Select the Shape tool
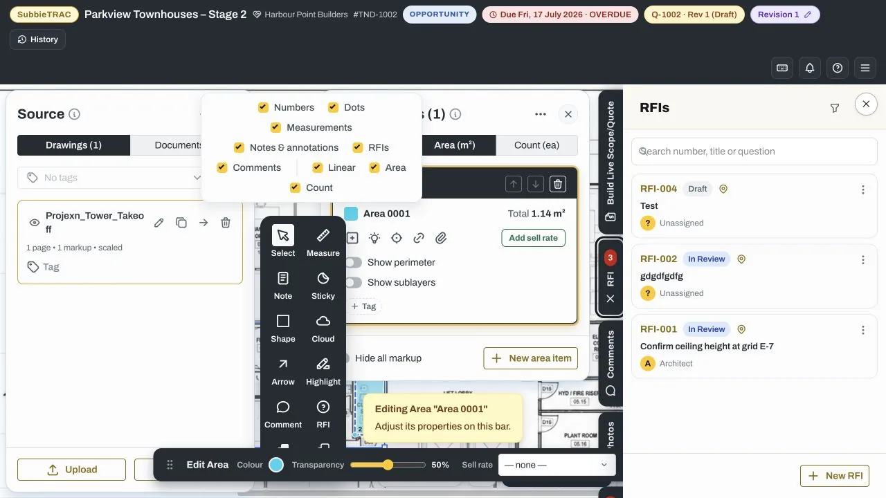Viewport: 886px width, 498px height. (282, 326)
